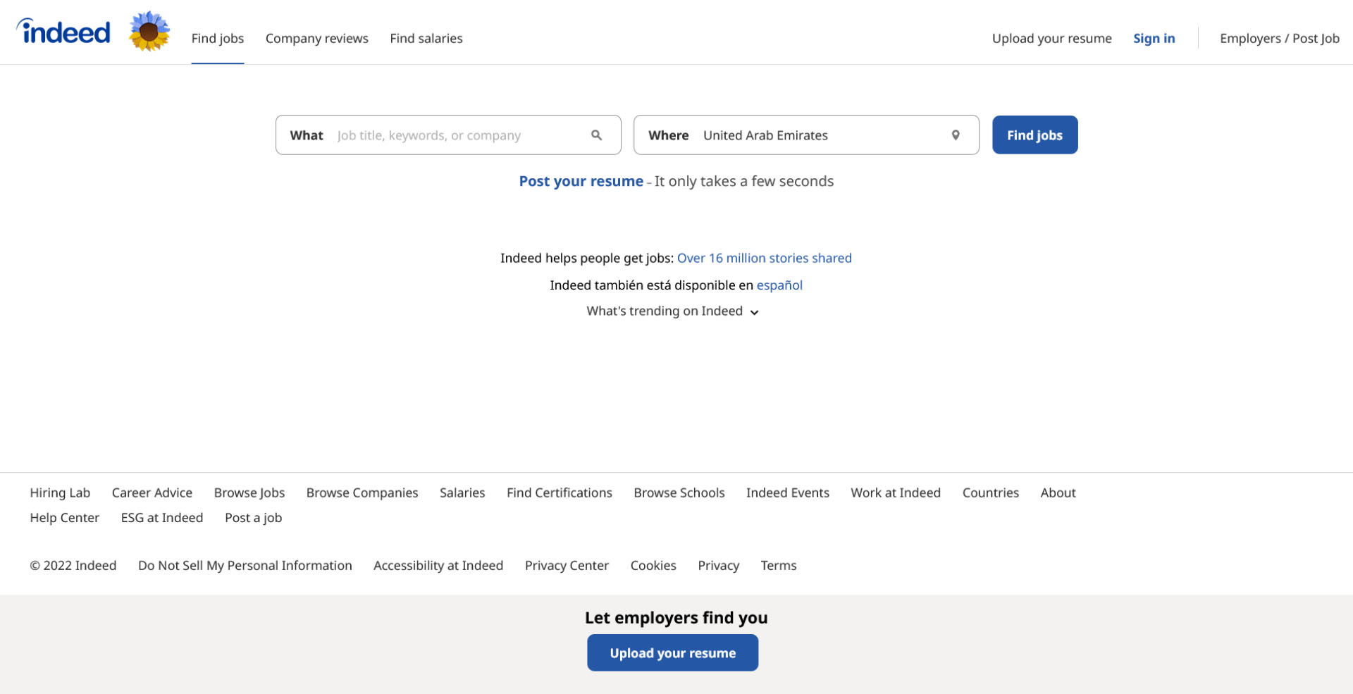Open the Help Center footer link

[65, 517]
